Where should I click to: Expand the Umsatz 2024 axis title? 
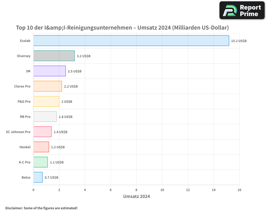[136, 196]
